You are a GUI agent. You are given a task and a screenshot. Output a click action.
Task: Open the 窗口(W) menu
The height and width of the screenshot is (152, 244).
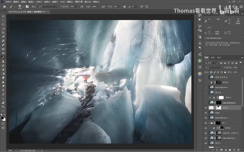tap(88, 2)
